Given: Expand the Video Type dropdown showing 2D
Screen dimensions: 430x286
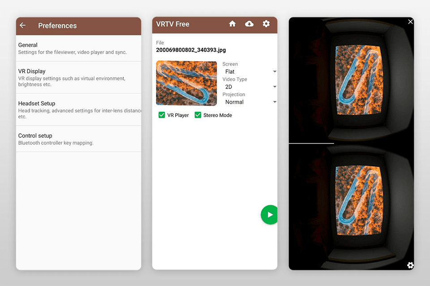Looking at the screenshot, I should pos(250,87).
